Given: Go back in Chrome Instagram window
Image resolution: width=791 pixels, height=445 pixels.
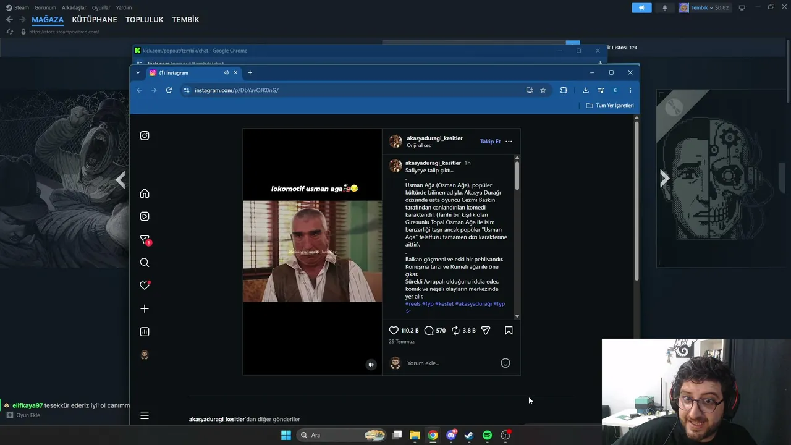Looking at the screenshot, I should coord(139,90).
